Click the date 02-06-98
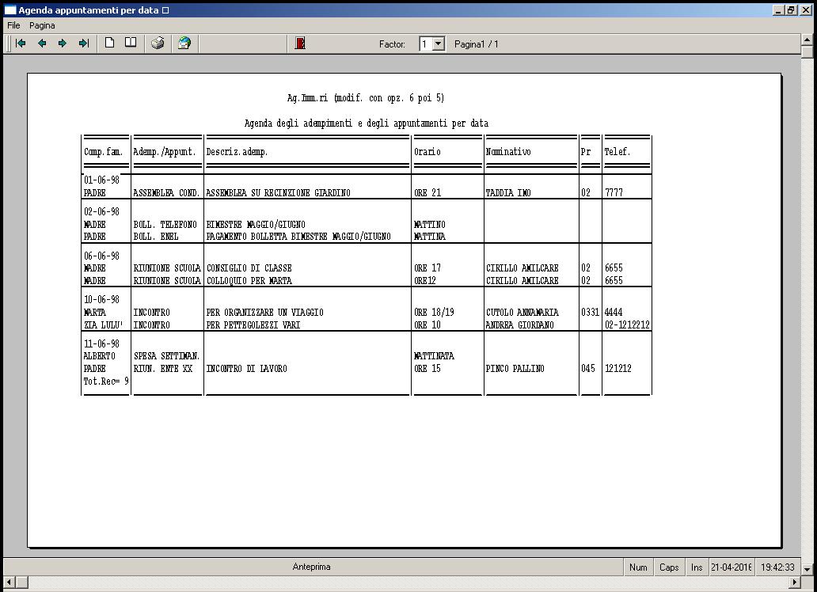The image size is (817, 592). (x=101, y=211)
